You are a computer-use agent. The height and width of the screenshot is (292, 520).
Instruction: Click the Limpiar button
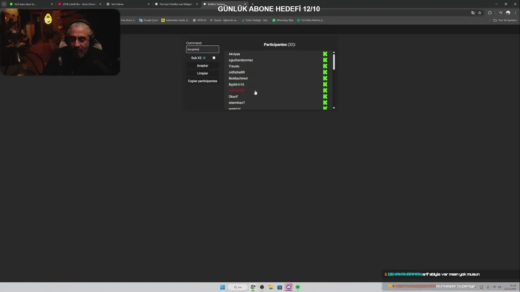click(202, 73)
